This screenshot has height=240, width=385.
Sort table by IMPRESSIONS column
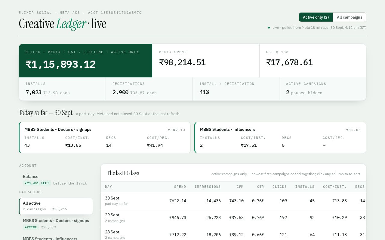coord(208,187)
